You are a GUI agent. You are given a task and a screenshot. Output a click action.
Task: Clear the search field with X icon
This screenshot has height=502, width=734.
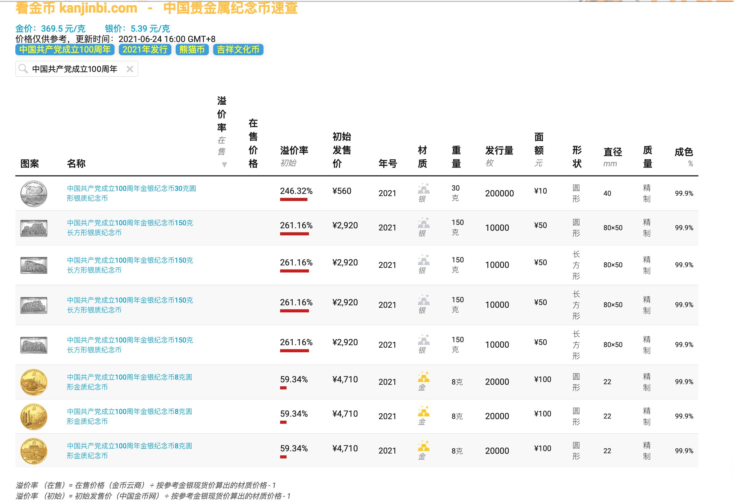pyautogui.click(x=130, y=69)
